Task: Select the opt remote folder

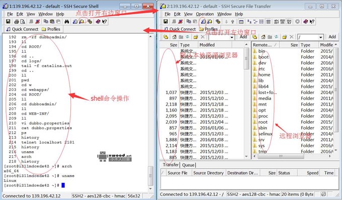Action: point(262,110)
